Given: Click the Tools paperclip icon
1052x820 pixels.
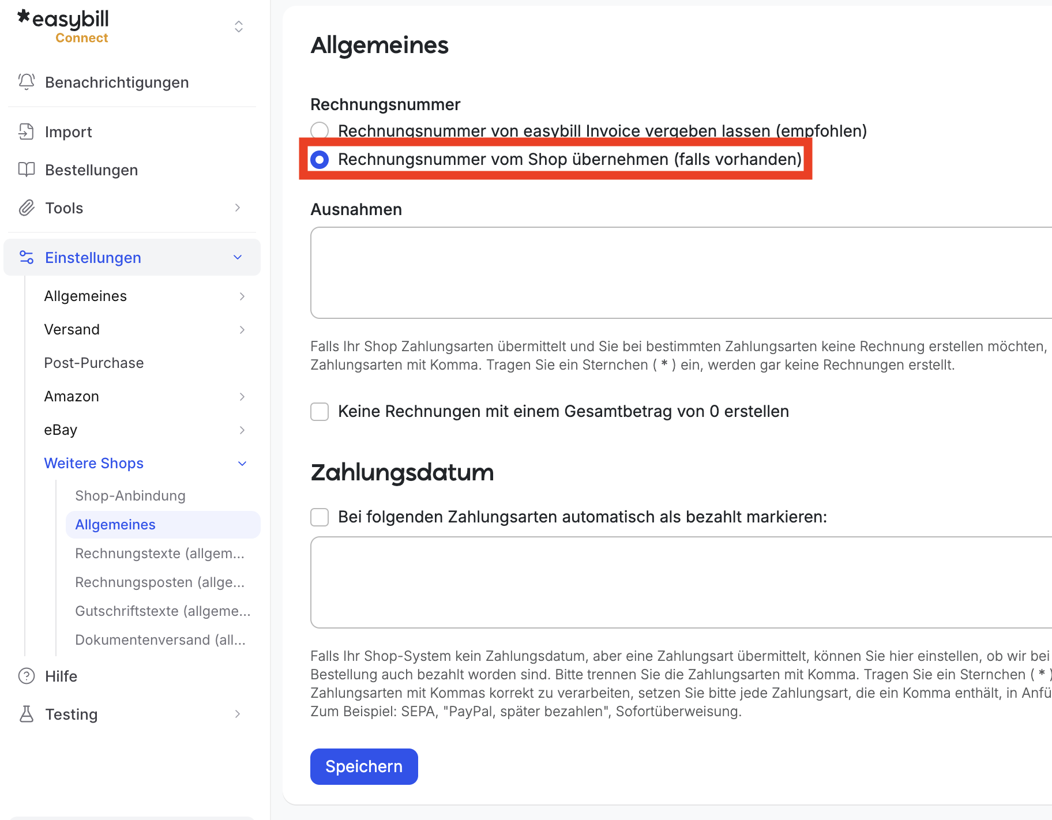Looking at the screenshot, I should pos(27,208).
